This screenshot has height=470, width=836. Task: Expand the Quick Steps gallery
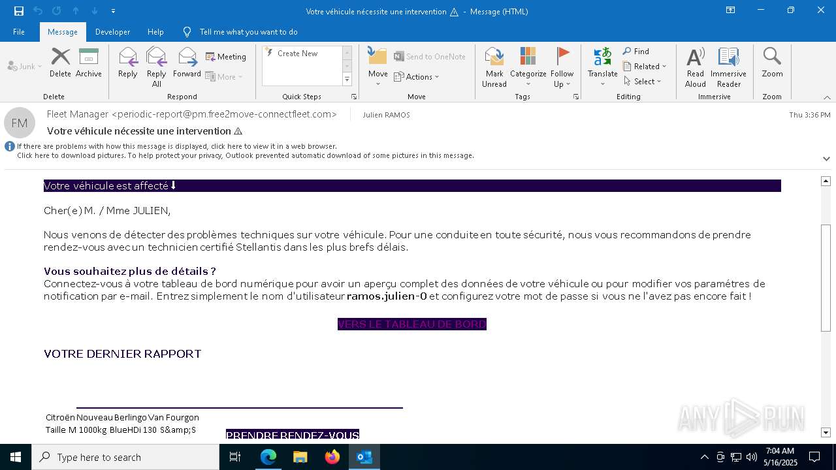pyautogui.click(x=347, y=80)
